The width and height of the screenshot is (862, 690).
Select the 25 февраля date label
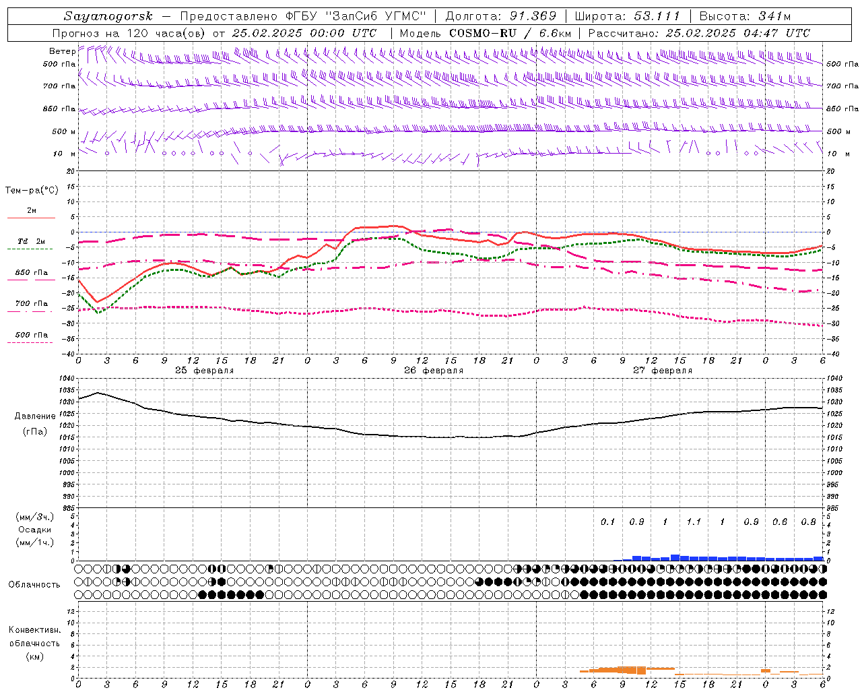tap(204, 370)
